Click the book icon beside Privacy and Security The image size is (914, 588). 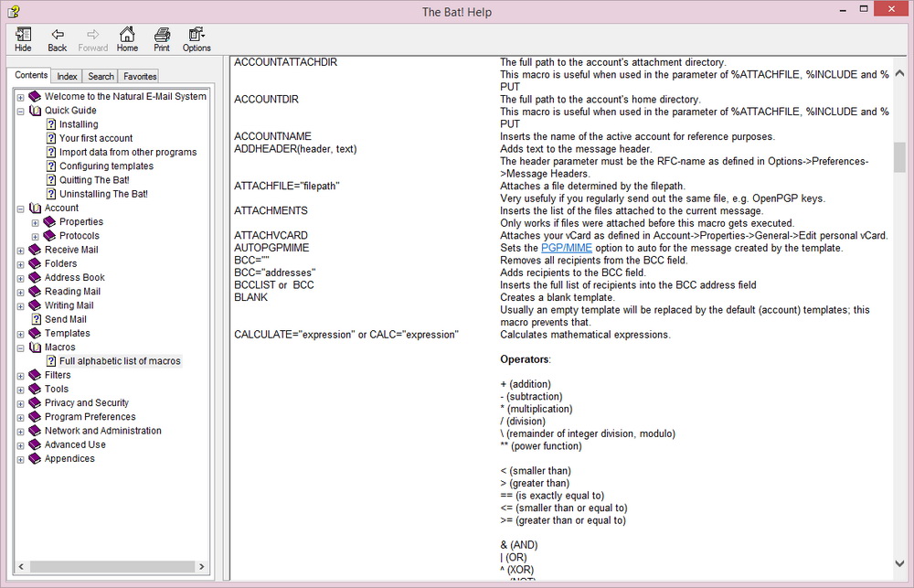[x=35, y=403]
